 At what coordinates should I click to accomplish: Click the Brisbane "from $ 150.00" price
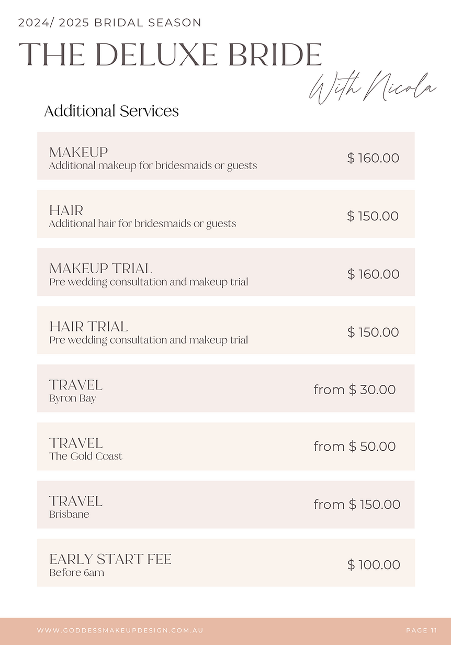pos(357,505)
